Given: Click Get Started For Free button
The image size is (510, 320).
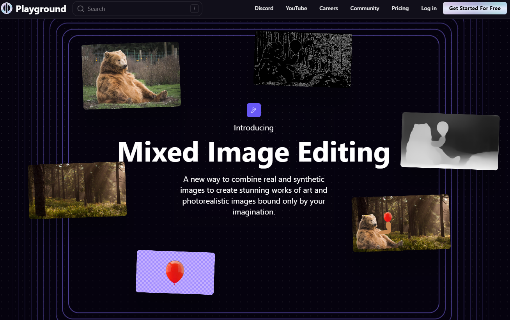Looking at the screenshot, I should [x=475, y=8].
